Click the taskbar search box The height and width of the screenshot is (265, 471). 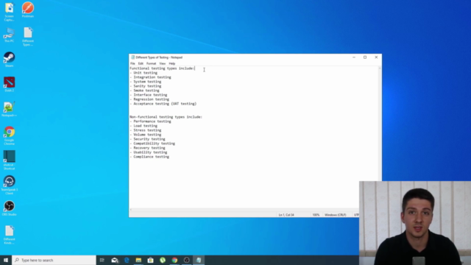point(54,260)
